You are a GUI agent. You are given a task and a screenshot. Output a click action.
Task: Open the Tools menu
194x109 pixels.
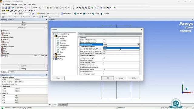[20, 5]
